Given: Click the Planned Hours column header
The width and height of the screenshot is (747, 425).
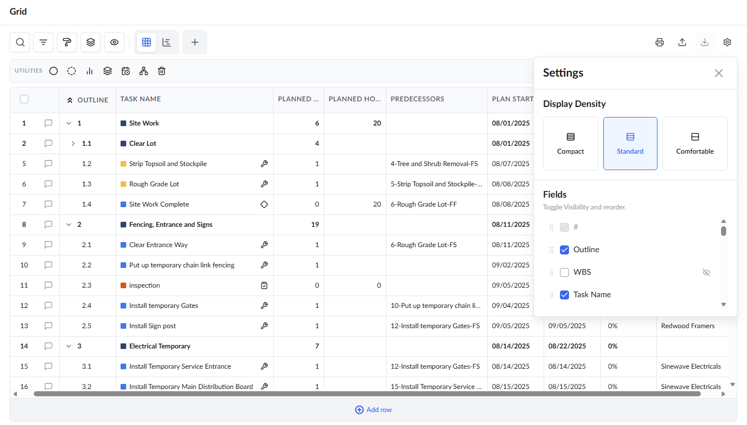Looking at the screenshot, I should click(355, 99).
